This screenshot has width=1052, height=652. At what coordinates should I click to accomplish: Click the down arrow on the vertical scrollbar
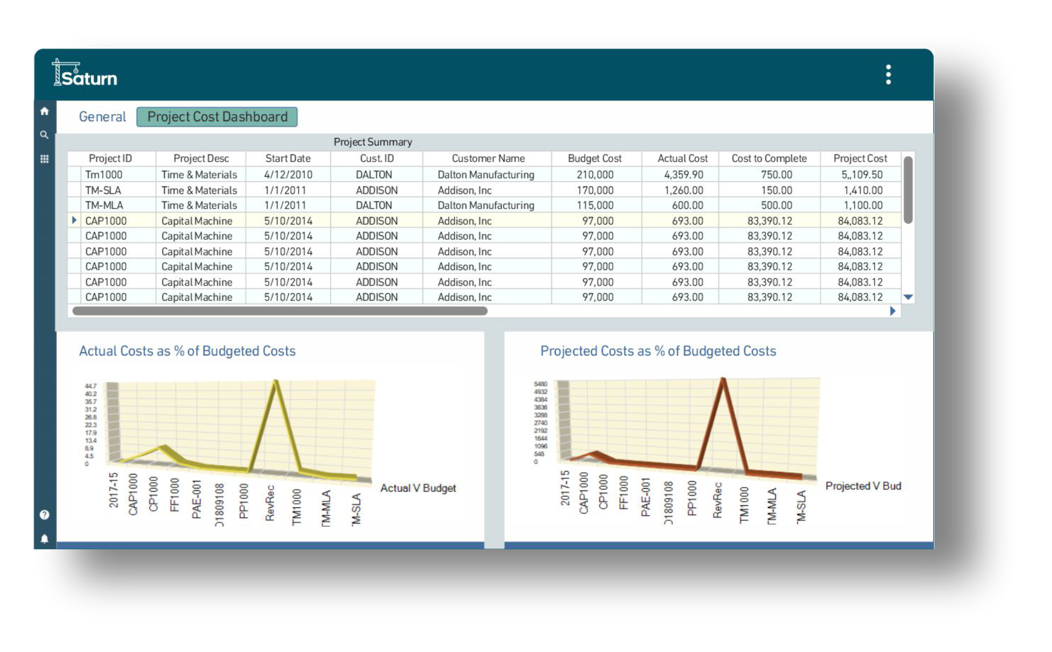coord(907,297)
